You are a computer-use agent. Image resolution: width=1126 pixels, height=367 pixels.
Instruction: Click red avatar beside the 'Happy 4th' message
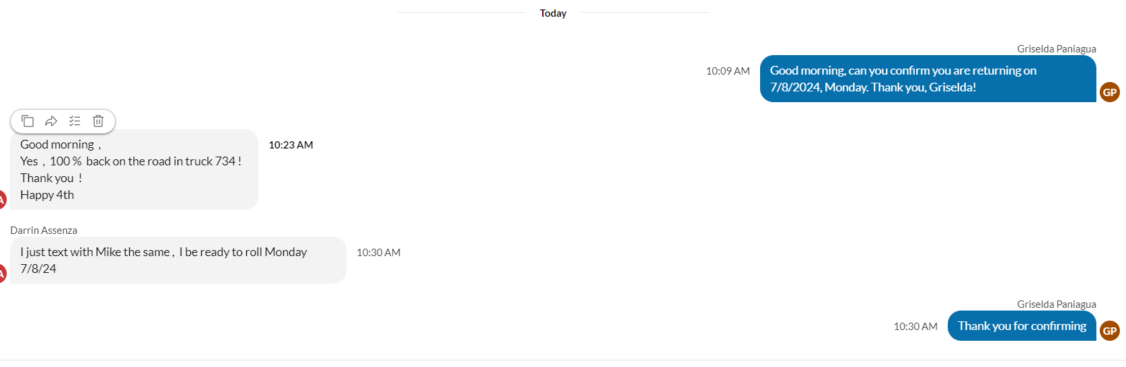2,199
